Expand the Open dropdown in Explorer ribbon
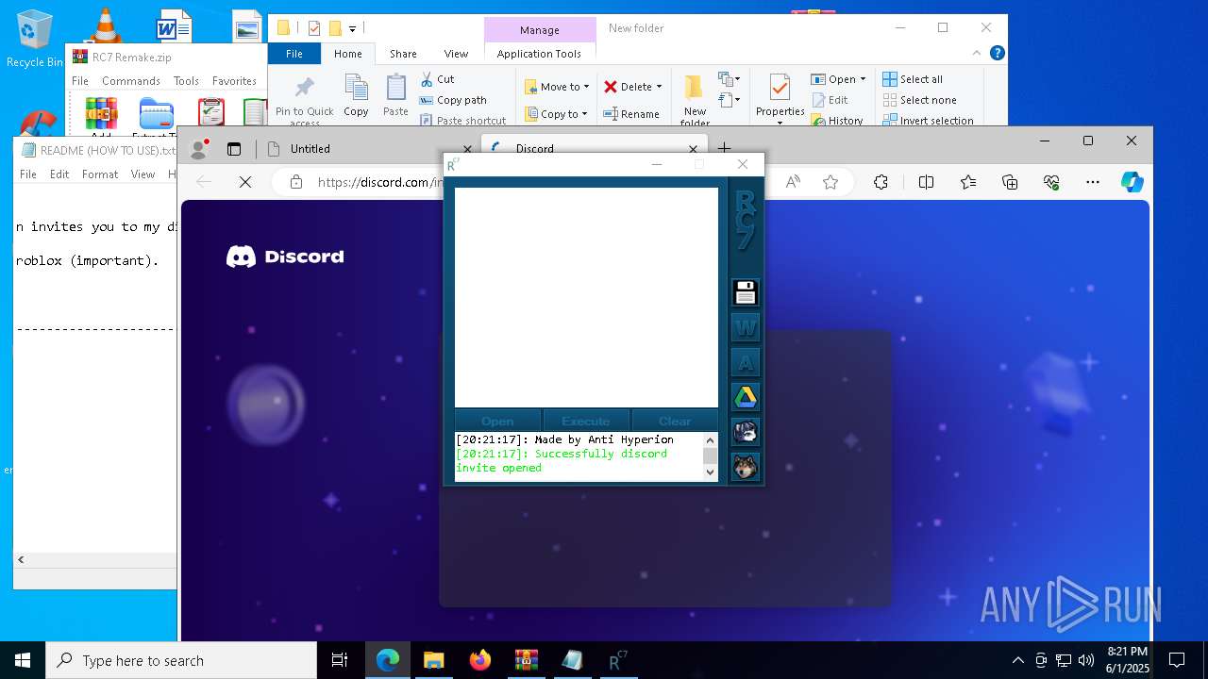 [x=863, y=79]
